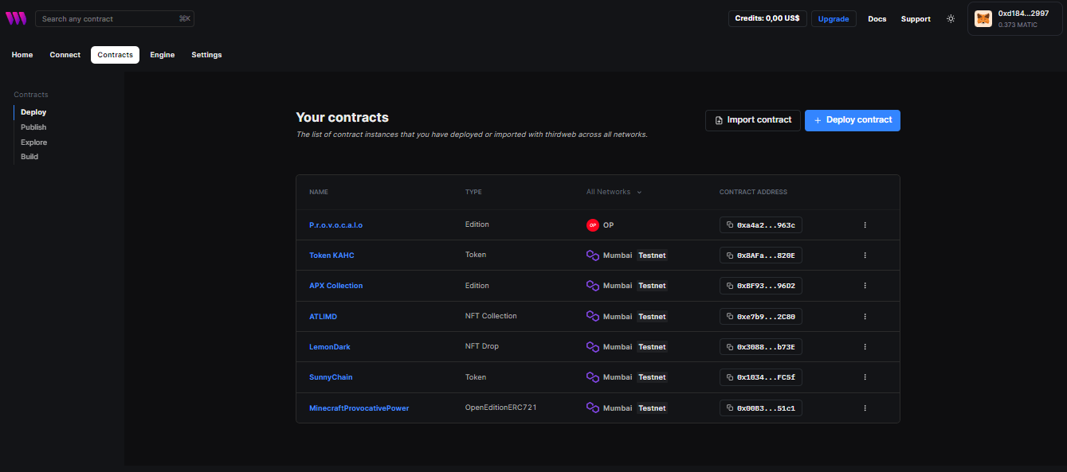Open three-dot menu for SunnyChain row
Image resolution: width=1067 pixels, height=472 pixels.
click(865, 377)
